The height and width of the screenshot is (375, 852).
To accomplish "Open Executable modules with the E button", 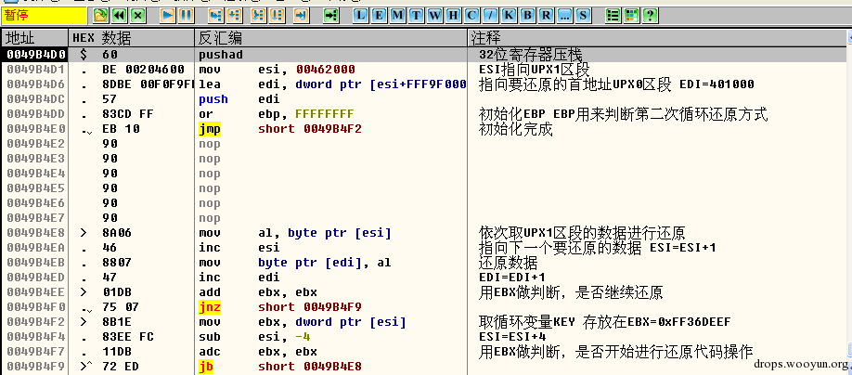I will [380, 16].
